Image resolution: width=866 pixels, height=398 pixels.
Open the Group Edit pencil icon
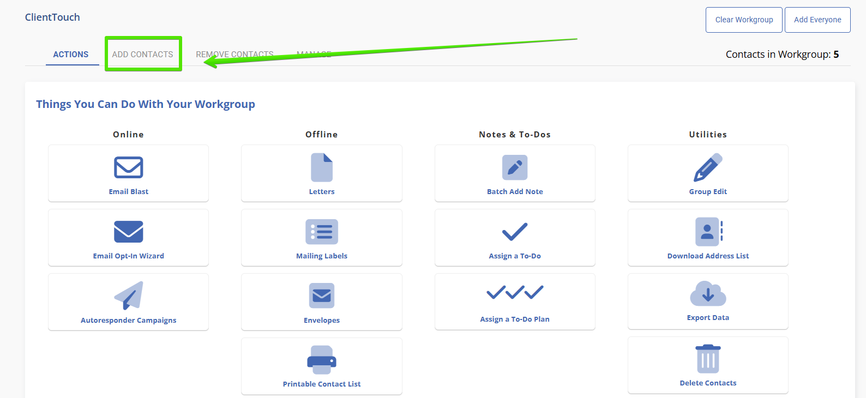[708, 167]
